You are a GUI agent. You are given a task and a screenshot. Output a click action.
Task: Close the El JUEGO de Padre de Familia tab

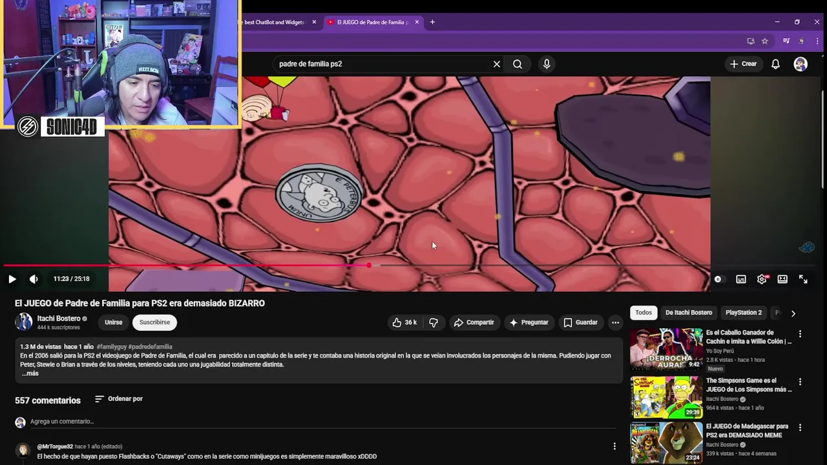coord(417,22)
